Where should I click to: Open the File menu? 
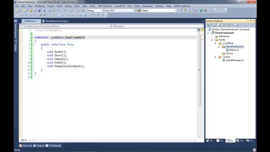pos(17,6)
